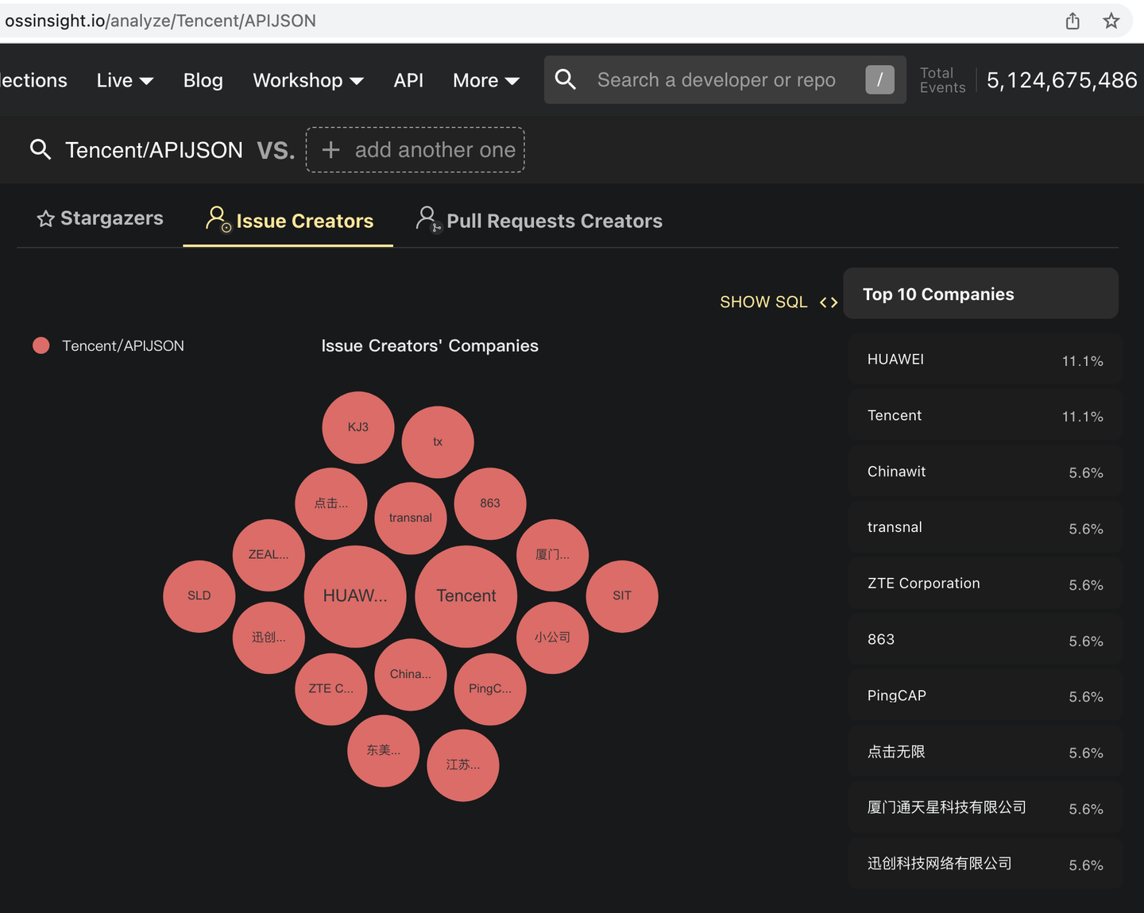Toggle the Tencent/APIJSON legend dot
This screenshot has height=913, width=1144.
[x=41, y=345]
